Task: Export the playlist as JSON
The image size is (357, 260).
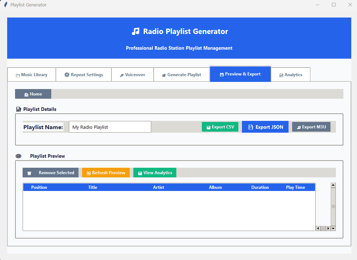Action: (x=265, y=127)
